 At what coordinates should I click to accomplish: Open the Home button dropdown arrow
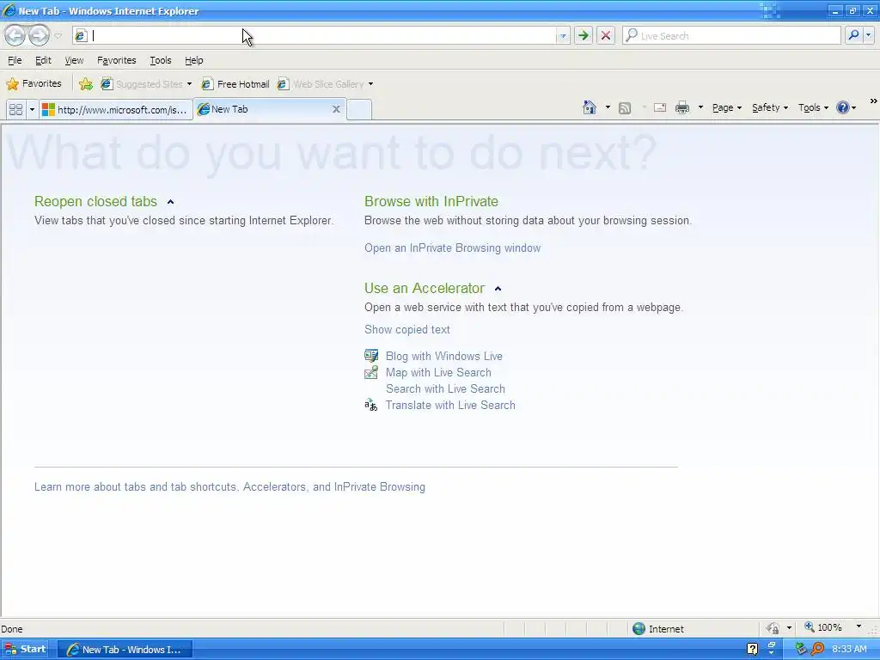click(608, 107)
